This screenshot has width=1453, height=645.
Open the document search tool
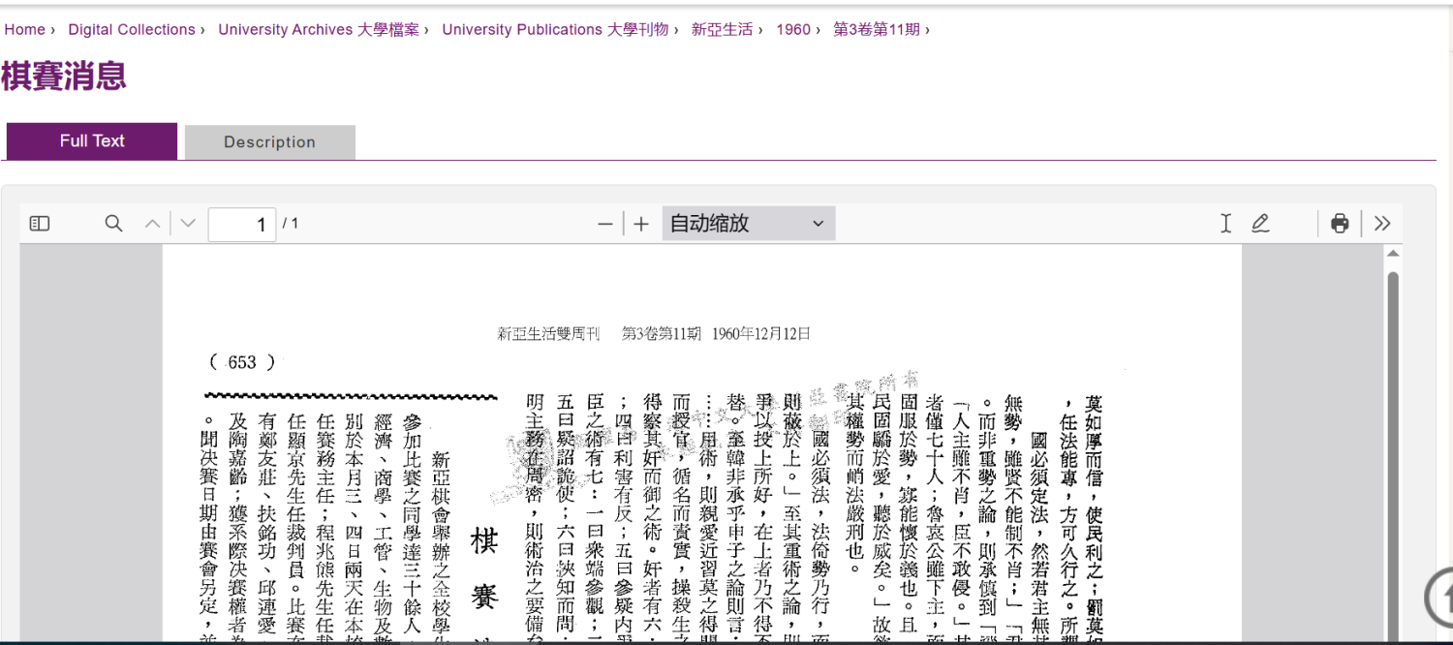pyautogui.click(x=113, y=223)
